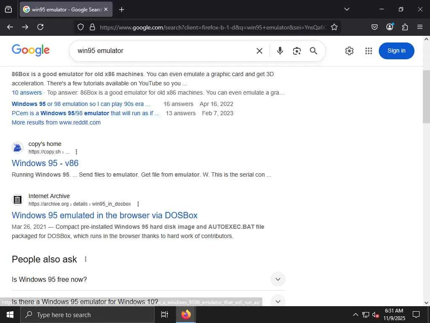Click taskbar 'Type here to search' box
The image size is (430, 323).
click(x=87, y=315)
